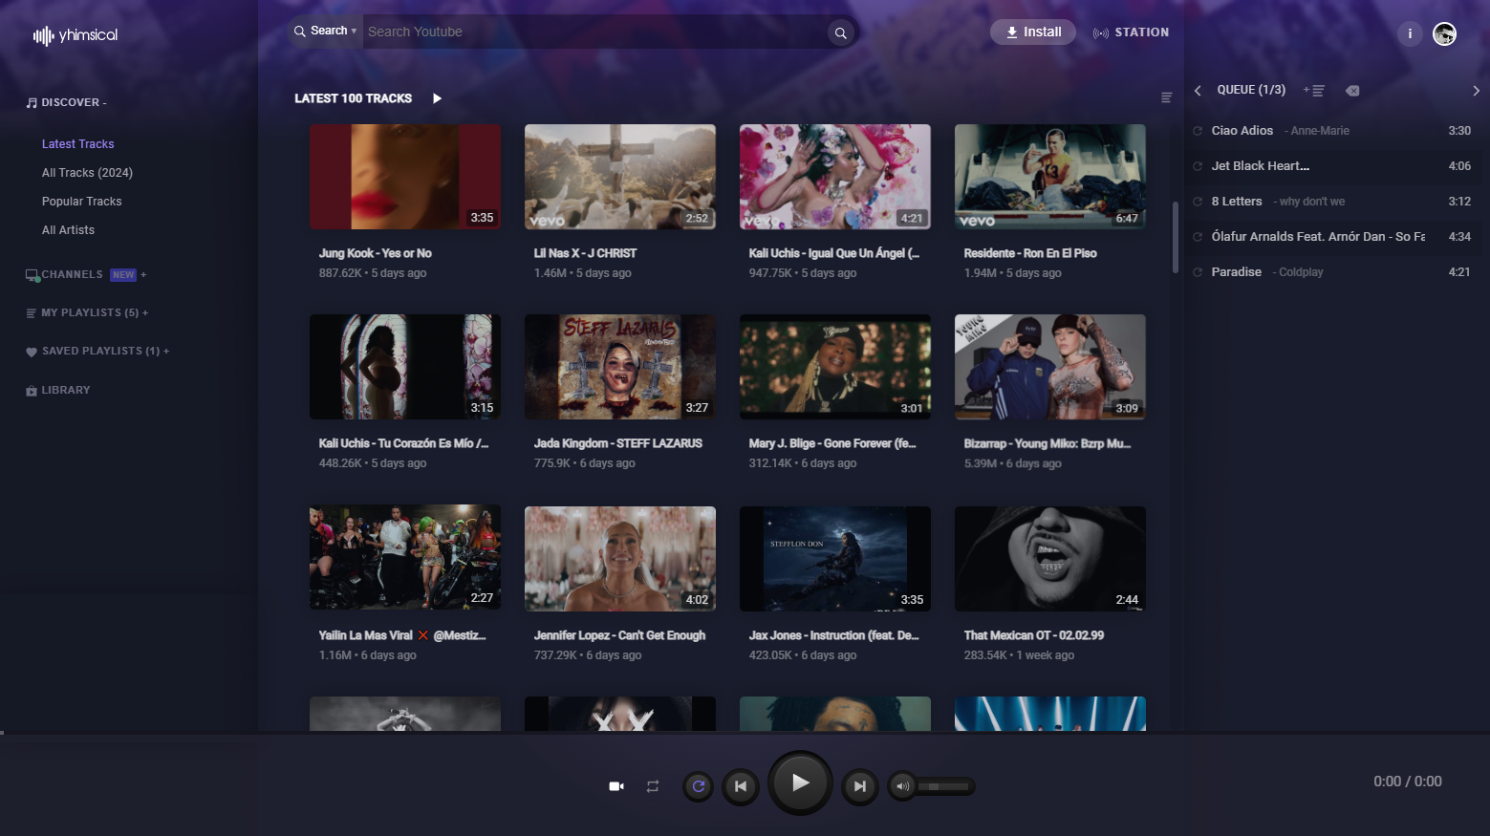1490x836 pixels.
Task: Skip to the previous track
Action: (x=741, y=786)
